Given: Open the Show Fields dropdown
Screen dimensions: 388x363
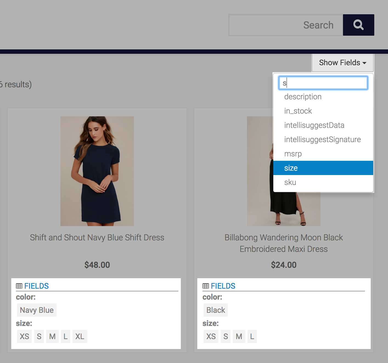Looking at the screenshot, I should point(342,63).
